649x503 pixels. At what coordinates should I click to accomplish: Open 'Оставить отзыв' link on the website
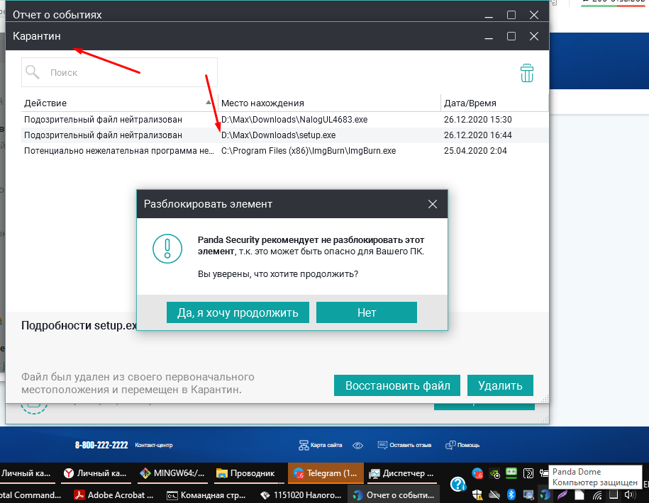click(x=404, y=445)
